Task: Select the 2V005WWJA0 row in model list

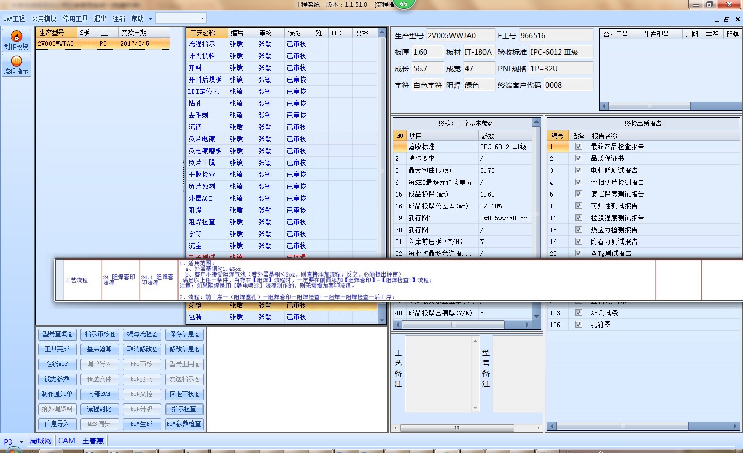Action: coord(102,44)
